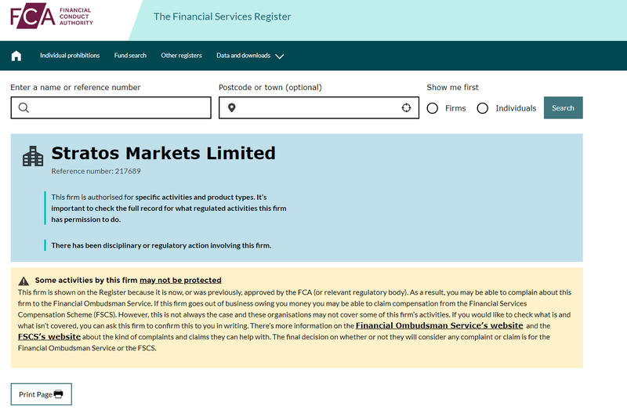Click the Postcode or town field
Screen dimensions: 627x410
click(x=317, y=108)
